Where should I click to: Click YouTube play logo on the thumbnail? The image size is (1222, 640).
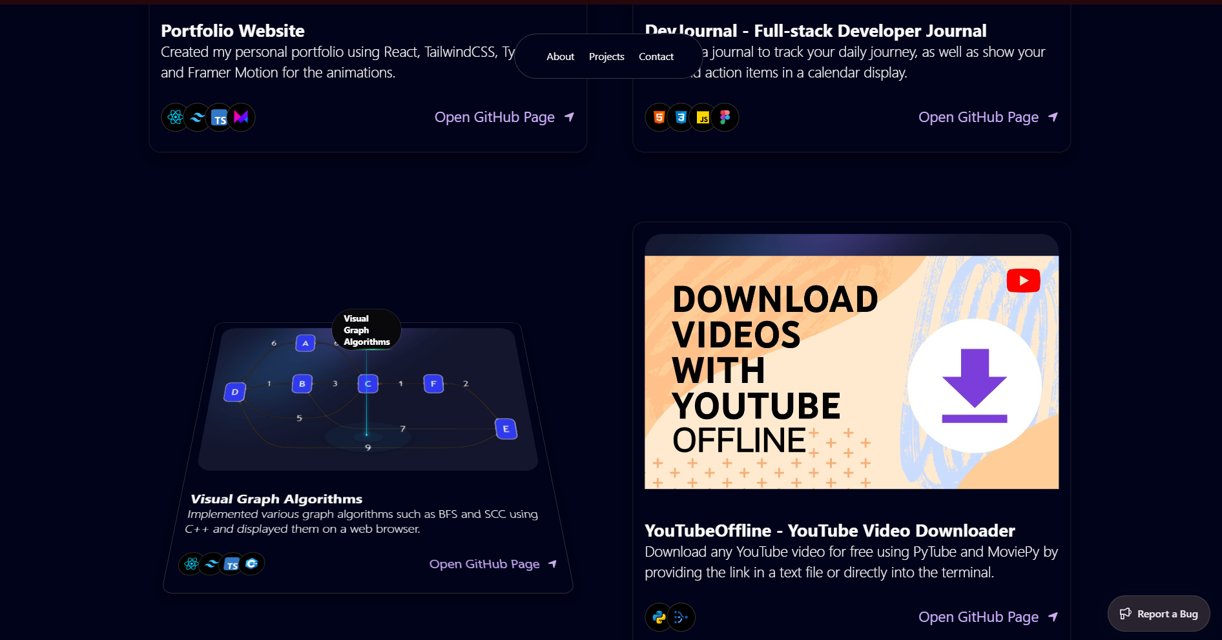point(1023,280)
